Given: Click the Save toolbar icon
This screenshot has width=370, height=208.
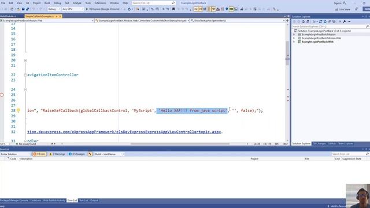Looking at the screenshot, I should (x=23, y=9).
